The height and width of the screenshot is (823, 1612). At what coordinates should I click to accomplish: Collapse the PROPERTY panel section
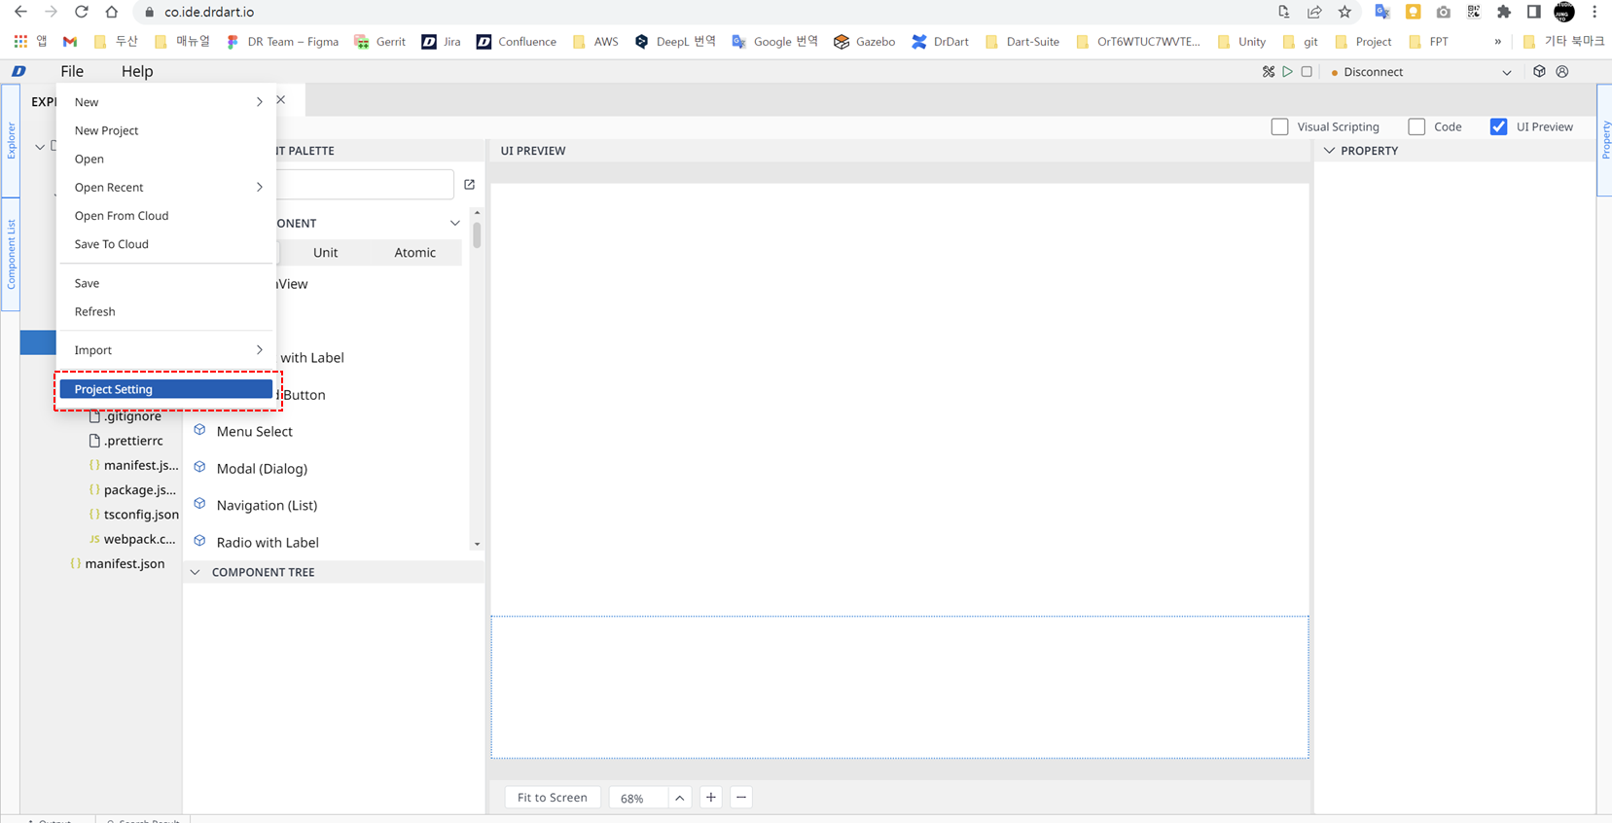[1330, 151]
